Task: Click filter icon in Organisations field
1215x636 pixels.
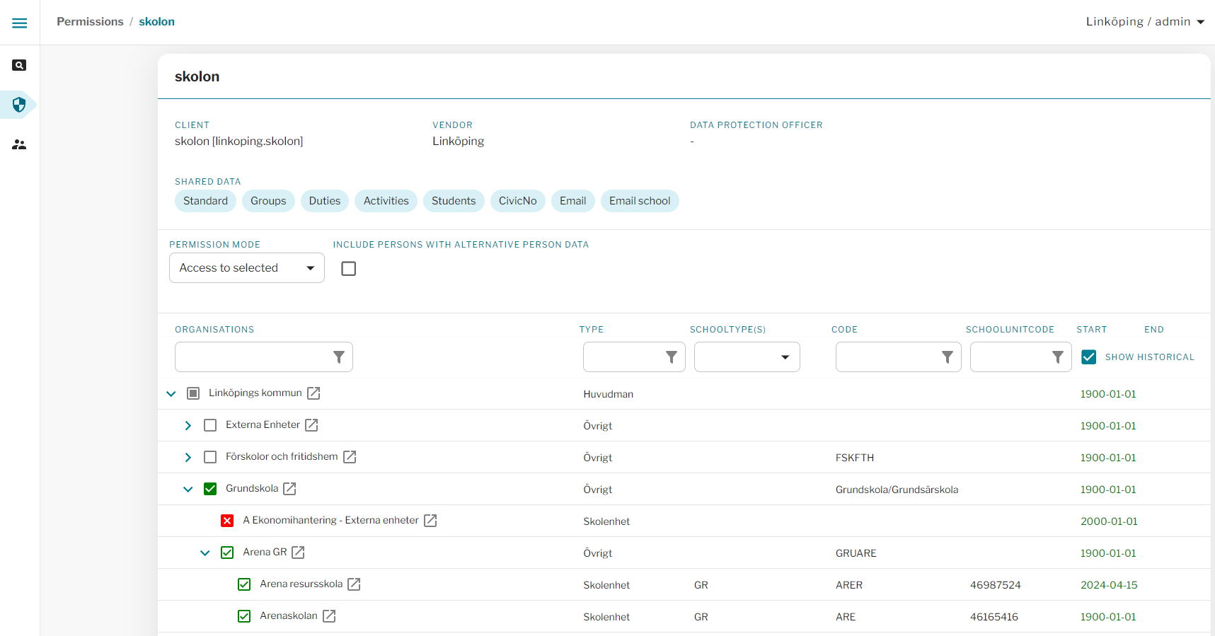Action: click(x=339, y=357)
